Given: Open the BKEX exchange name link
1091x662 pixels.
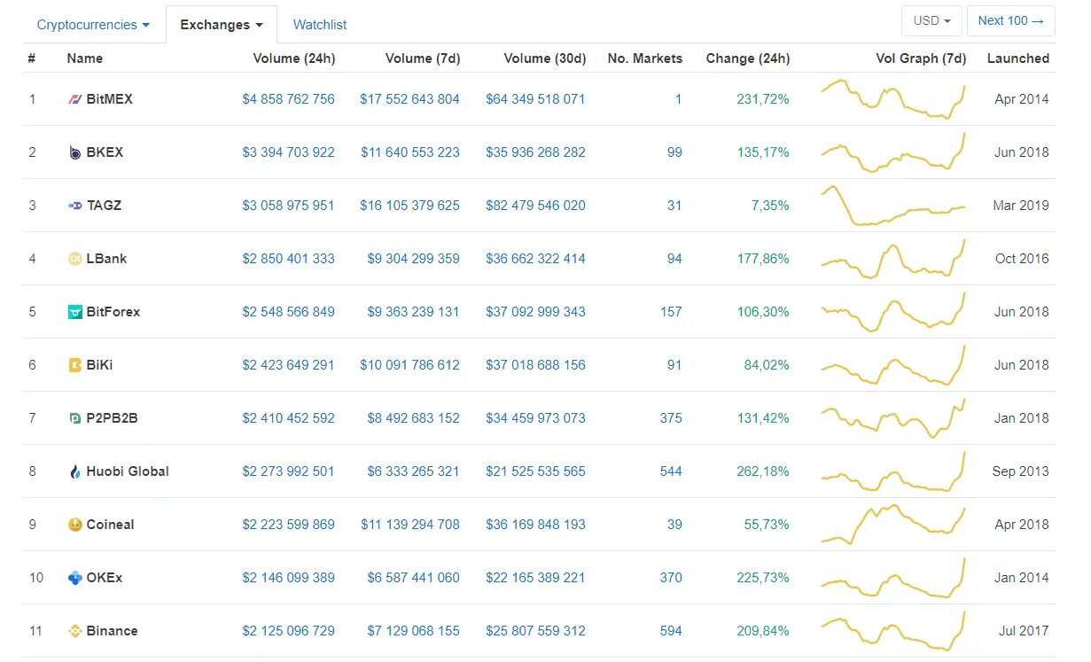Looking at the screenshot, I should pyautogui.click(x=105, y=152).
